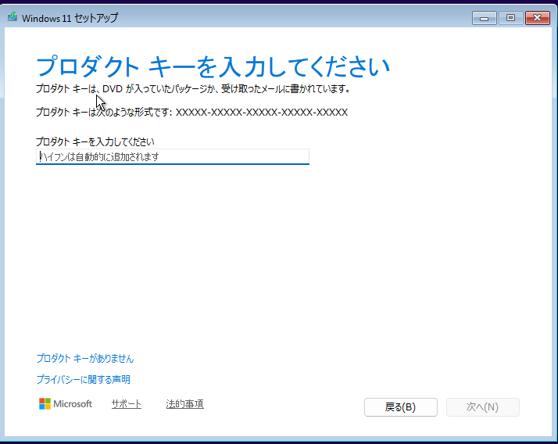Click the 'Windows 11 セットアップ' window title
Screen dimensions: 558x444
coord(70,18)
